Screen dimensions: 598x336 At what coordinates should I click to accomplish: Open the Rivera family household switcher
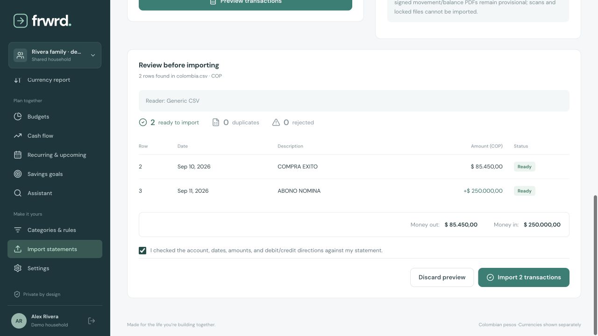coord(55,55)
